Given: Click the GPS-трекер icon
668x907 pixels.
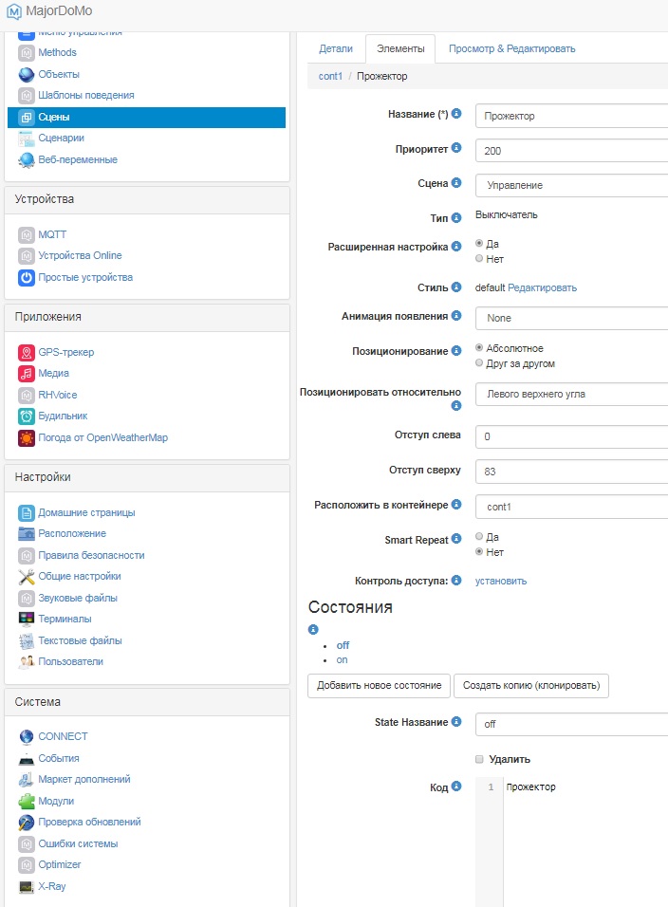Looking at the screenshot, I should click(26, 352).
